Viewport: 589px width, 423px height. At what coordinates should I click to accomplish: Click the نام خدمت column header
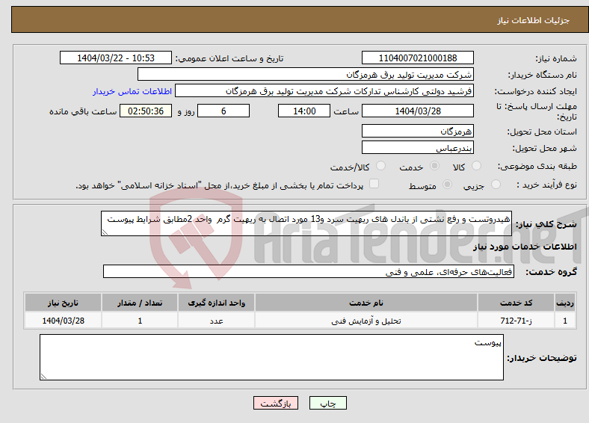click(366, 303)
